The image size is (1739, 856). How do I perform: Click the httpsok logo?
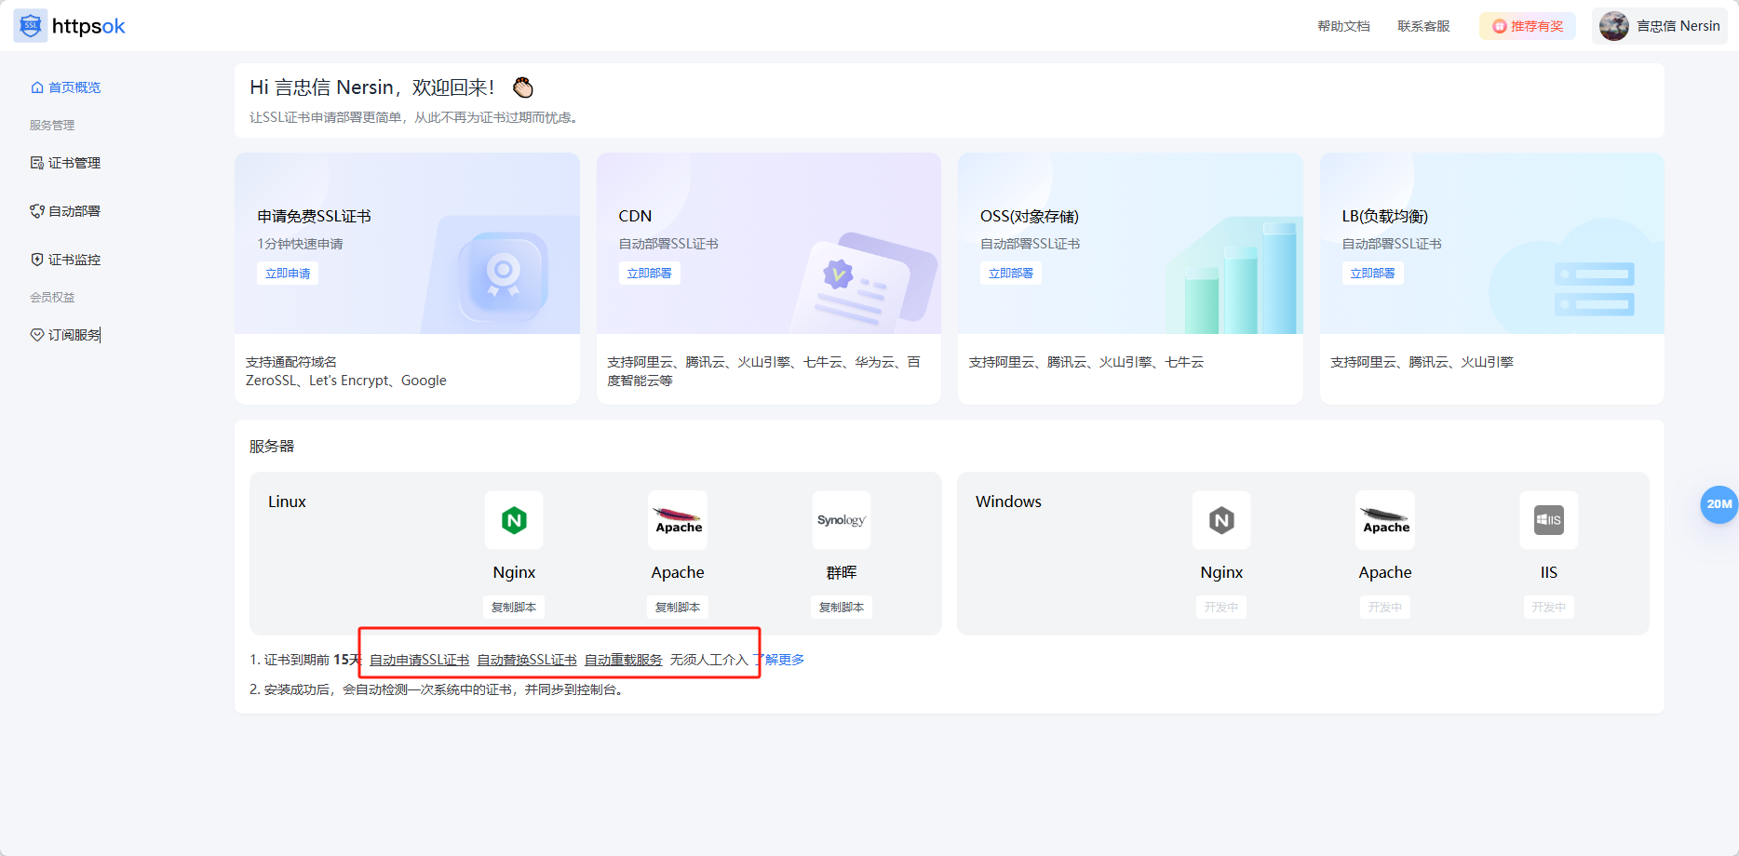(x=71, y=25)
